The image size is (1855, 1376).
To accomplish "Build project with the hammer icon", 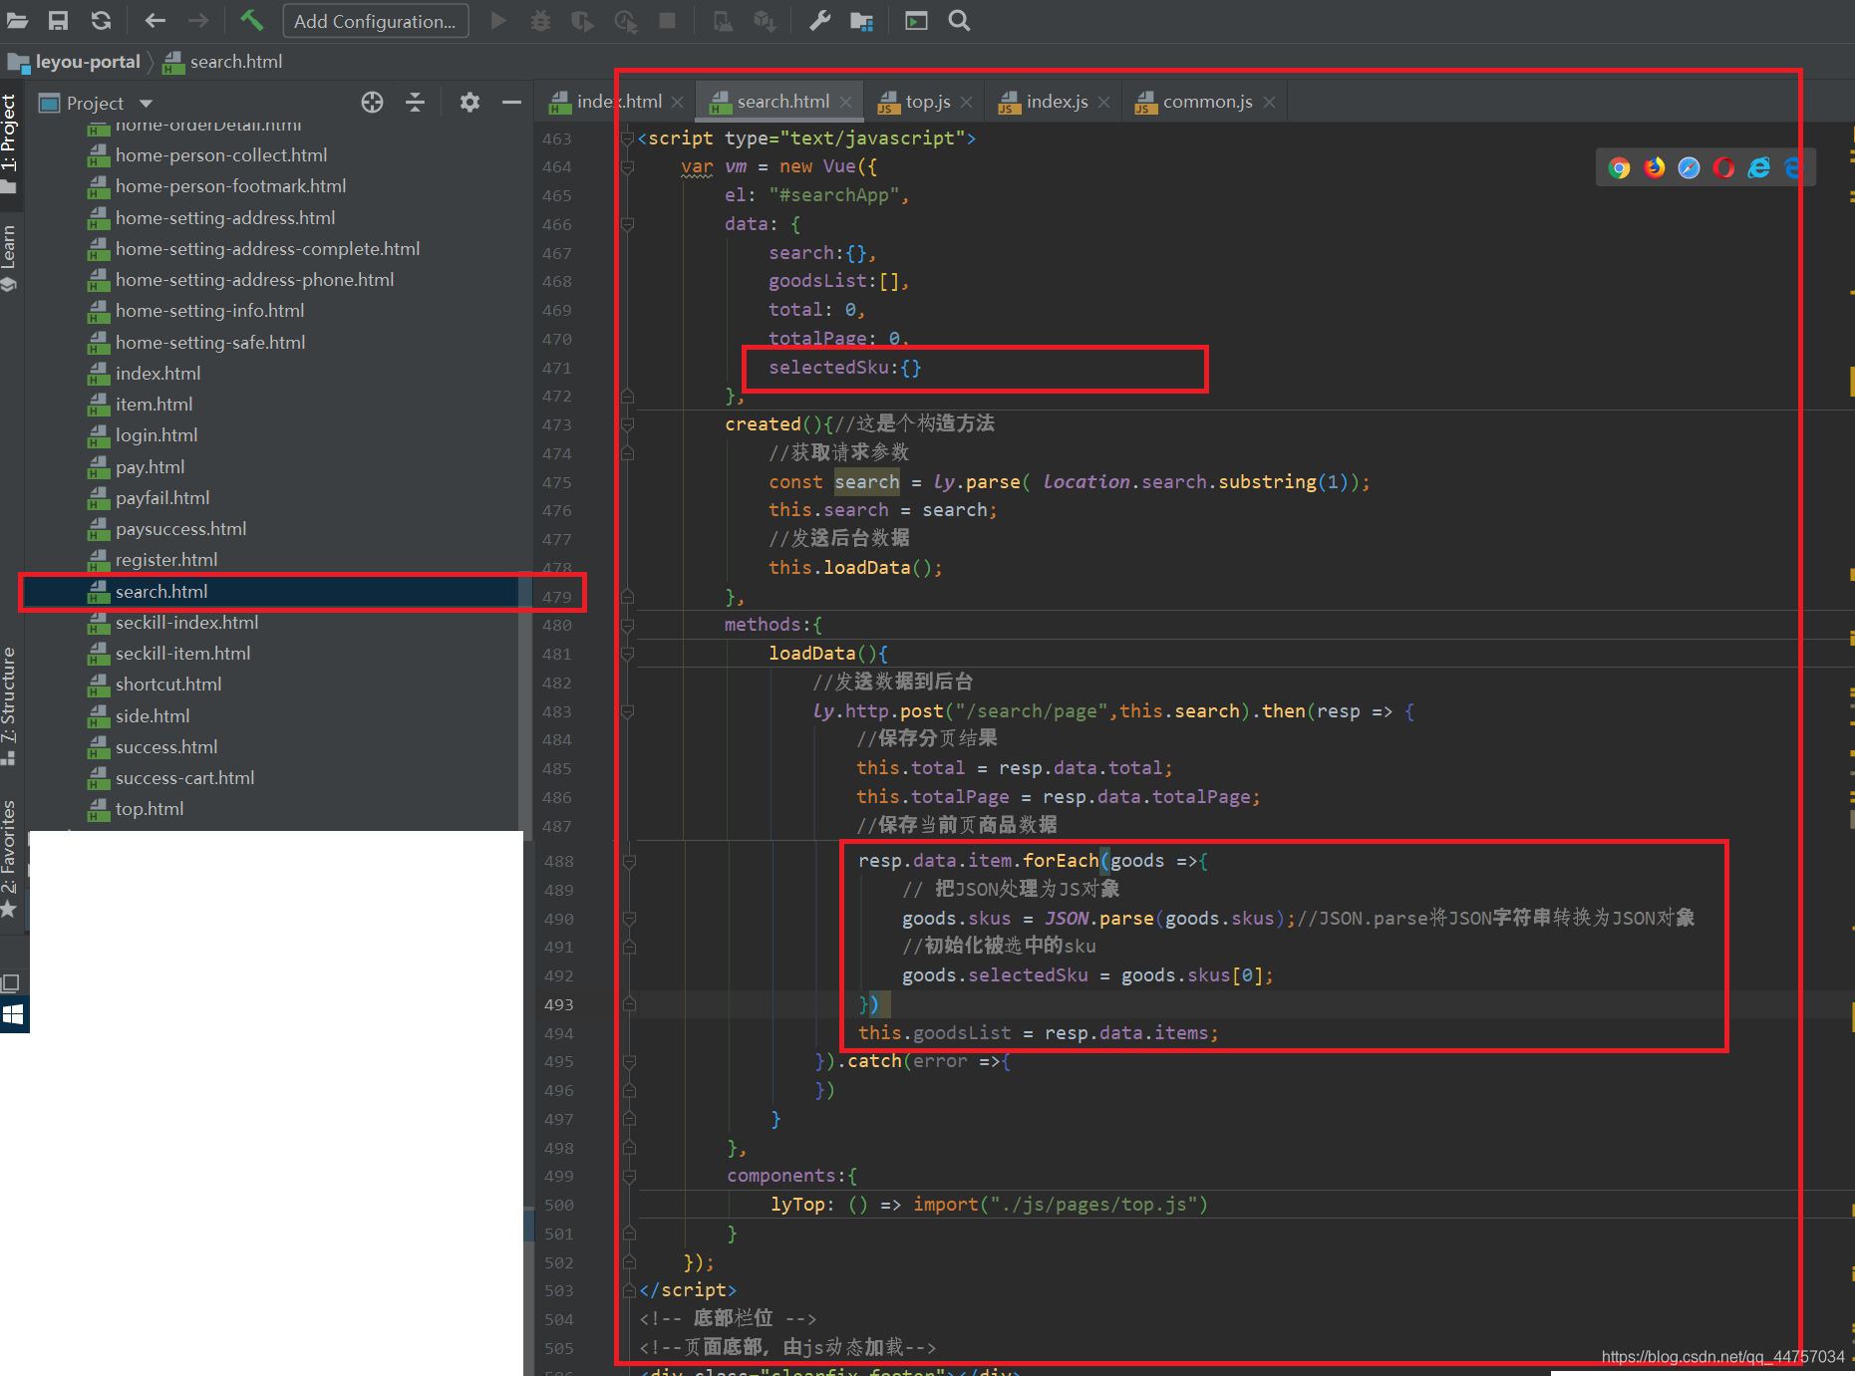I will pyautogui.click(x=251, y=20).
